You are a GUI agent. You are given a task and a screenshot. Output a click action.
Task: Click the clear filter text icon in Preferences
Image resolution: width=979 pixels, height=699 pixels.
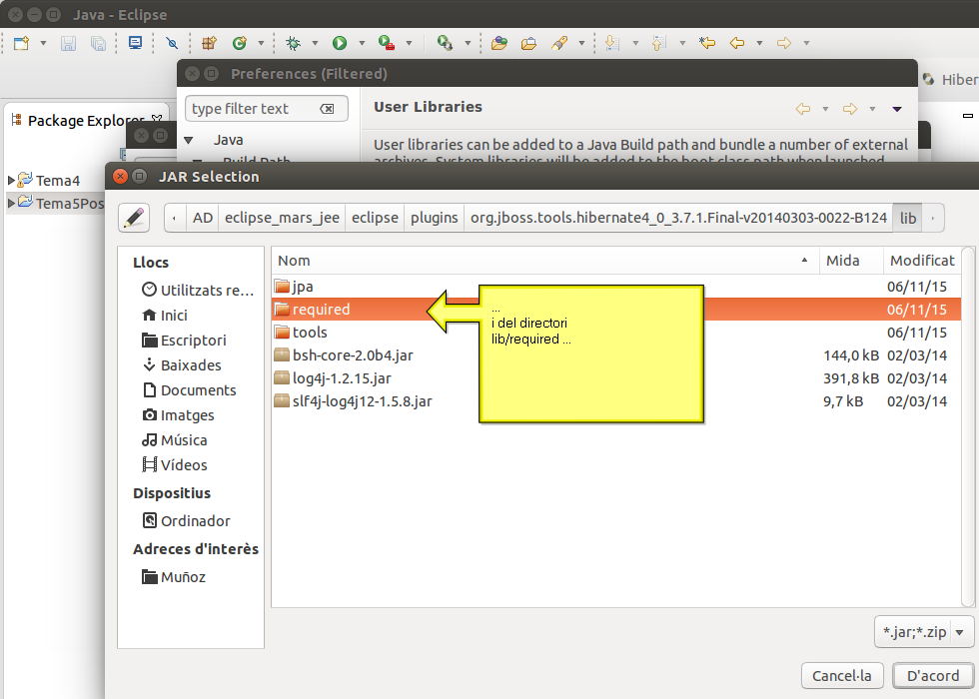click(x=327, y=109)
